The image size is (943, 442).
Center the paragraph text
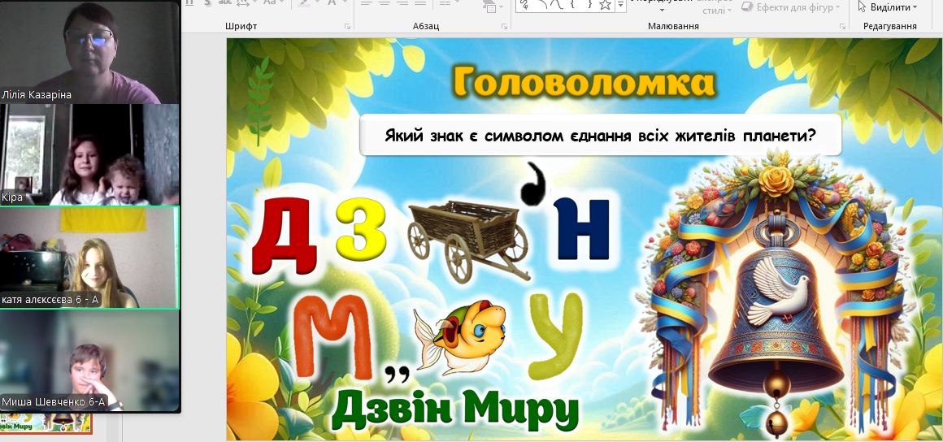click(x=385, y=3)
